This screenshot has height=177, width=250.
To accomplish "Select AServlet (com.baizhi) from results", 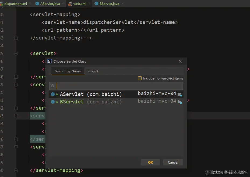I will (x=116, y=94).
